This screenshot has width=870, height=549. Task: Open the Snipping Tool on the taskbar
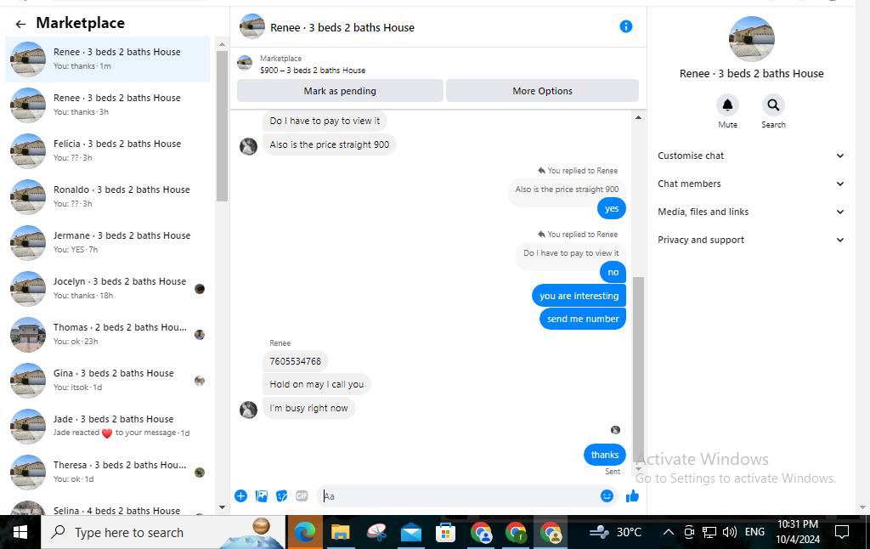(376, 533)
